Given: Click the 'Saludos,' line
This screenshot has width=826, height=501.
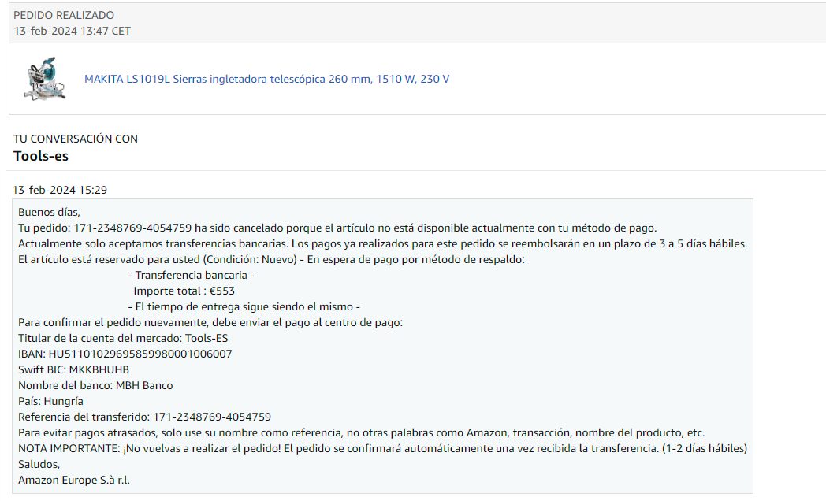Looking at the screenshot, I should click(39, 465).
